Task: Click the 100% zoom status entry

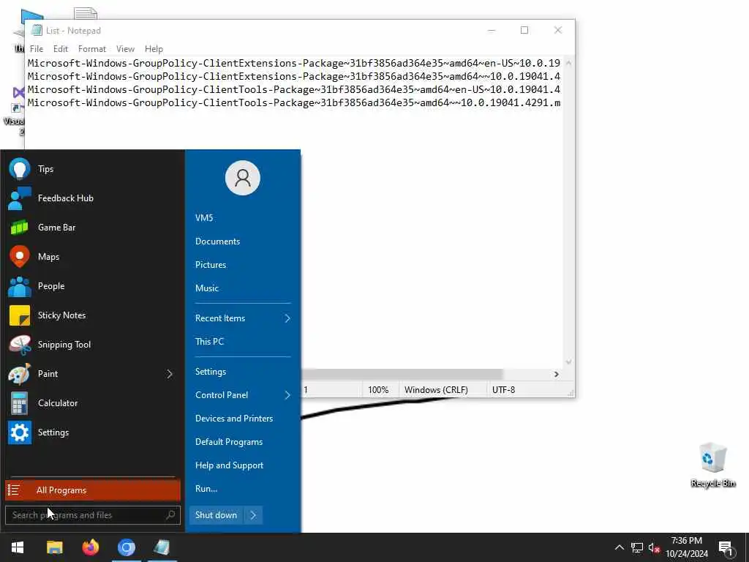Action: (378, 390)
